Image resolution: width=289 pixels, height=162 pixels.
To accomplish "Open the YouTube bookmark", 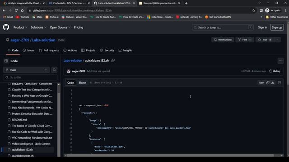I will coord(23,17).
